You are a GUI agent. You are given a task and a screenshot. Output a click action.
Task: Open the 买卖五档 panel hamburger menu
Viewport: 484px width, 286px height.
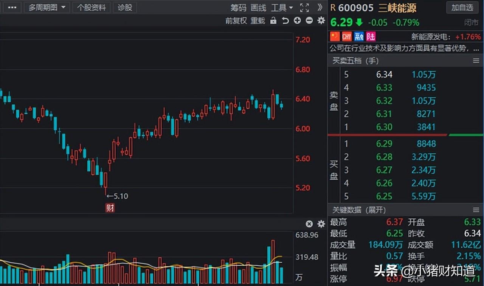(x=477, y=60)
